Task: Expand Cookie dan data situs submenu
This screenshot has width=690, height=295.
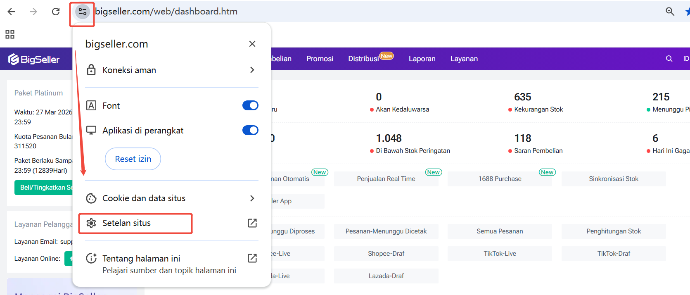Action: tap(171, 198)
